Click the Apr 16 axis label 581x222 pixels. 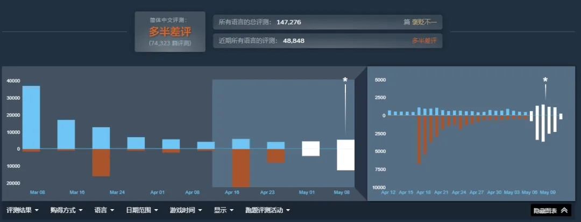pos(232,193)
